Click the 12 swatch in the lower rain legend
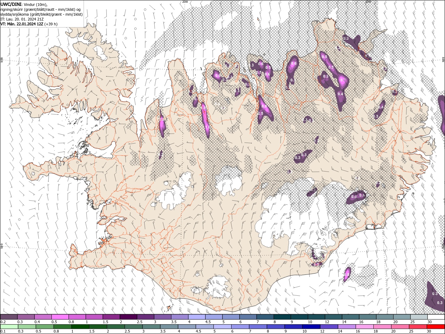This screenshot has height=334, width=445. point(329,327)
